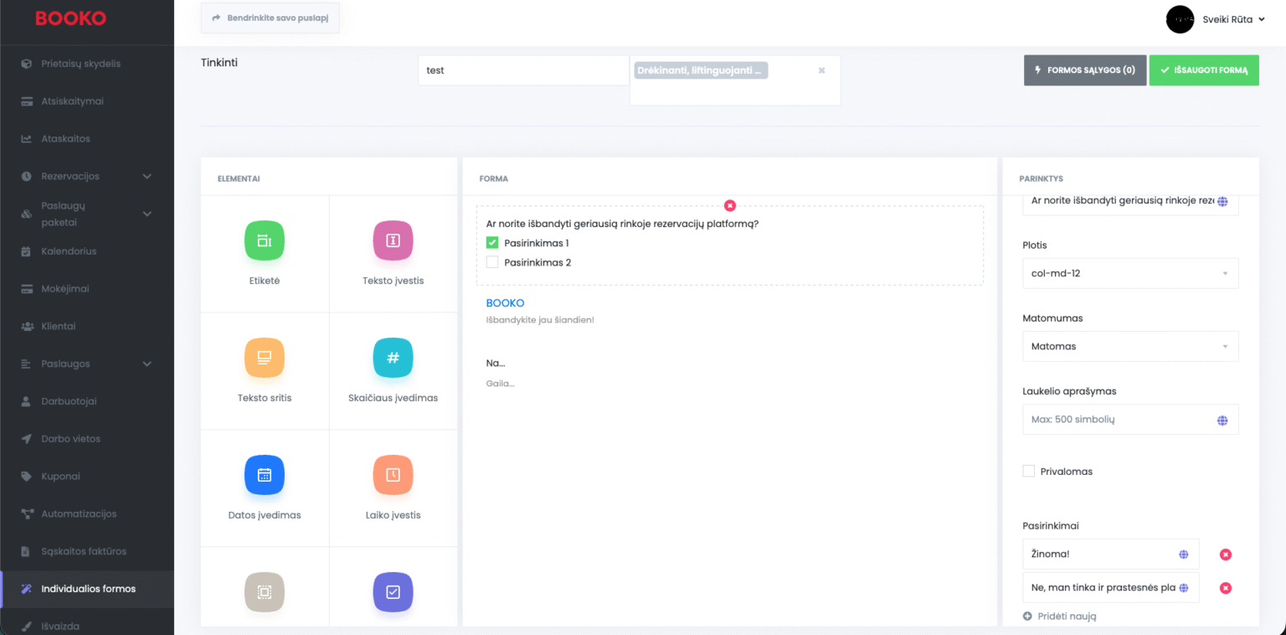1286x635 pixels.
Task: Add the Datos įvedimas calendar element
Action: (265, 476)
